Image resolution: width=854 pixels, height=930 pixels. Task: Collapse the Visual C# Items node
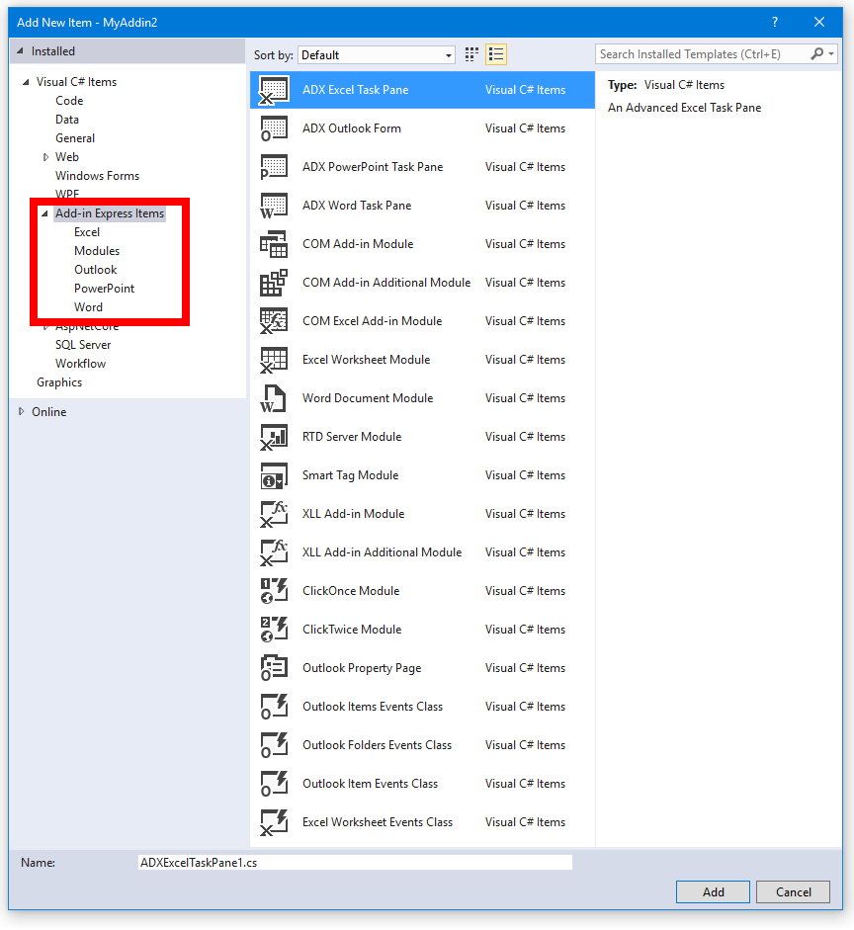[26, 82]
